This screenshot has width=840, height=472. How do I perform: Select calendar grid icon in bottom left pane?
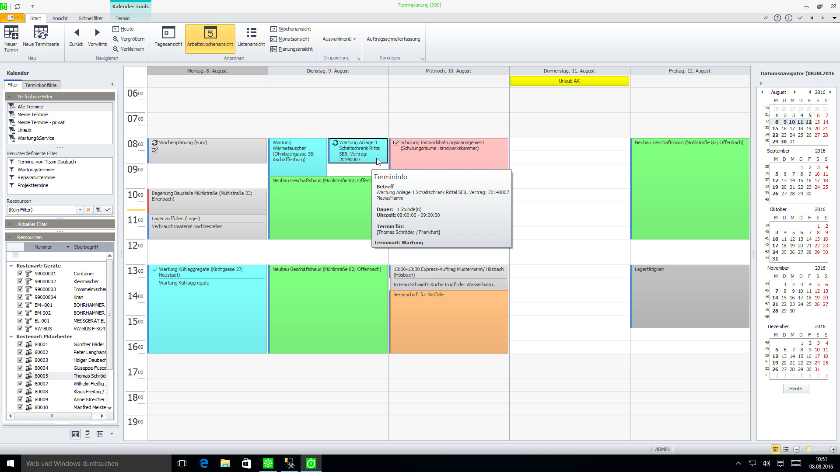(75, 434)
